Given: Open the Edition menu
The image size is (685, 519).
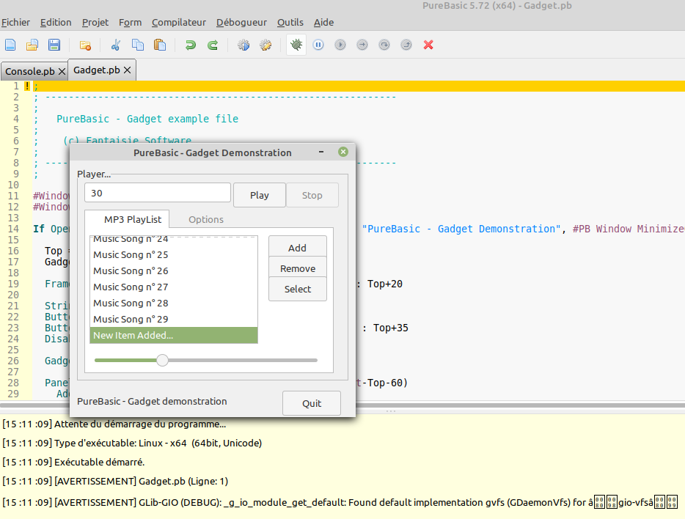Looking at the screenshot, I should [x=56, y=22].
